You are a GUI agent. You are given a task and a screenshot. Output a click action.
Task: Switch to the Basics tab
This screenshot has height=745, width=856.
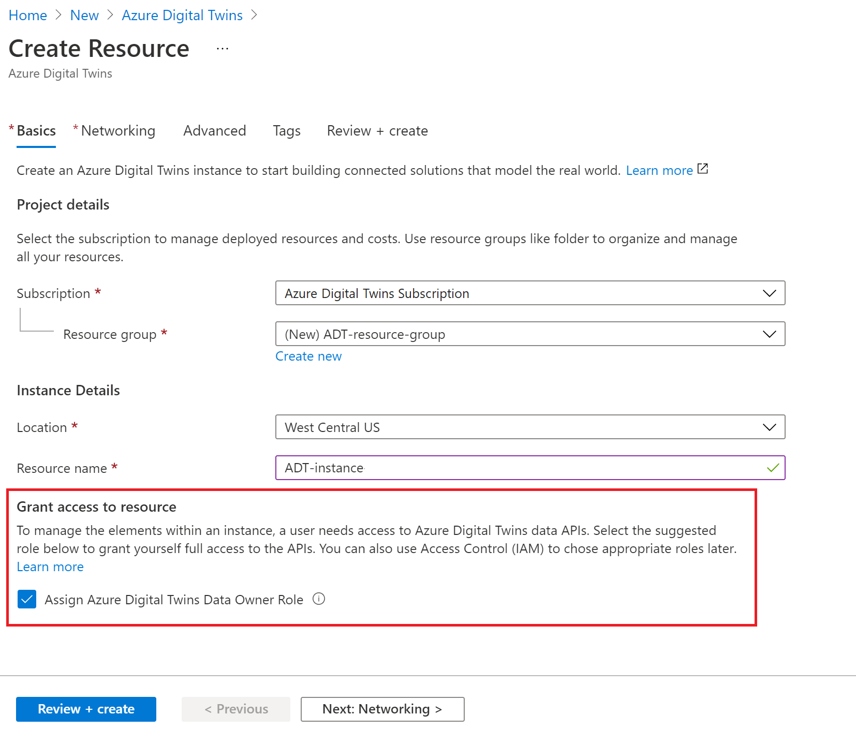[x=36, y=131]
